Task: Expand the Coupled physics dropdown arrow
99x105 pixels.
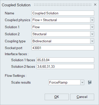Action: pyautogui.click(x=92, y=20)
